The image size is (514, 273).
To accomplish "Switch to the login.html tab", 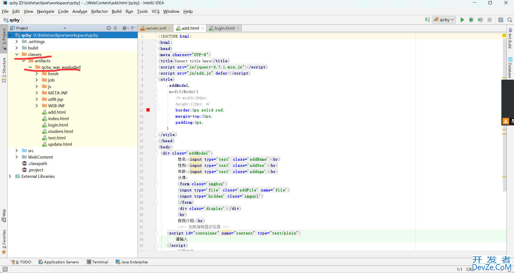I will [224, 28].
